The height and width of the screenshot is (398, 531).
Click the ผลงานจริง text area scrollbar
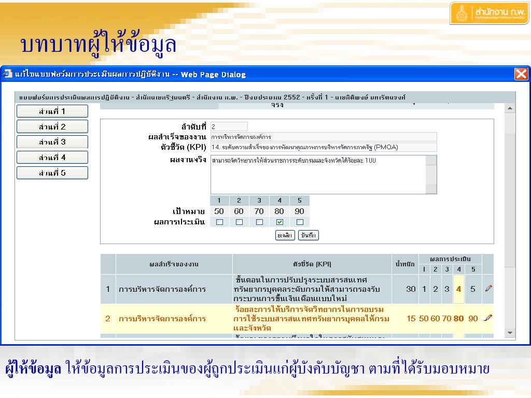[431, 175]
